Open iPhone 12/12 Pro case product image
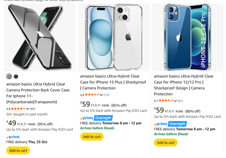This screenshot has width=226, height=158. tap(188, 37)
